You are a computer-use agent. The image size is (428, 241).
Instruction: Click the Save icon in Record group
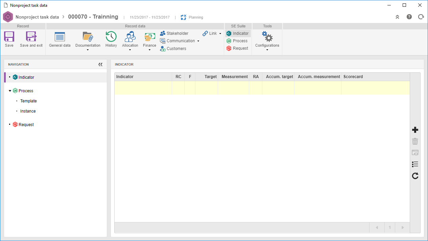pyautogui.click(x=9, y=37)
